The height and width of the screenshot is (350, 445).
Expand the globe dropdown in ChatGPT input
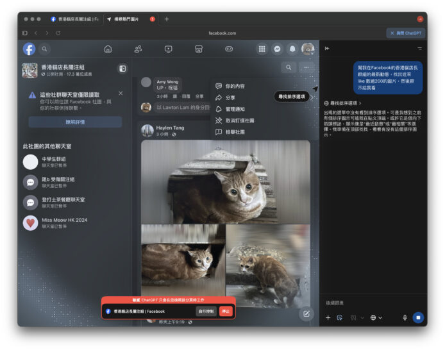(x=376, y=317)
